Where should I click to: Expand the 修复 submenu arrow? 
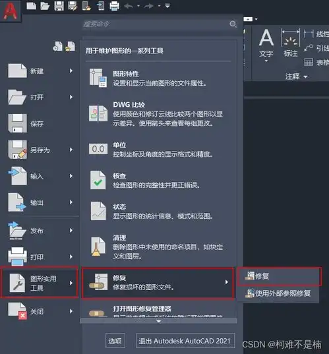227,282
